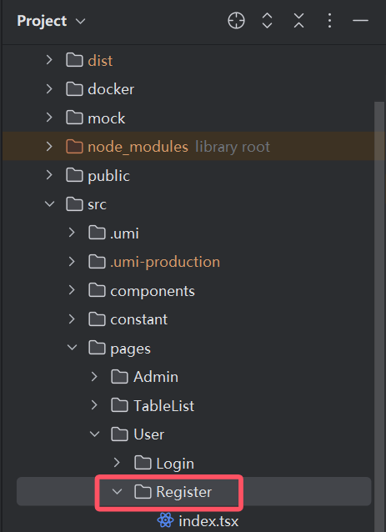Collapse the pages folder
Screen dimensions: 386x532
[72, 348]
